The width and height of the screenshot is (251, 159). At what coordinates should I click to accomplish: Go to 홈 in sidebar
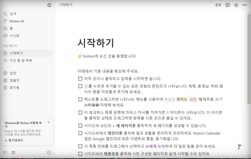click(x=27, y=28)
